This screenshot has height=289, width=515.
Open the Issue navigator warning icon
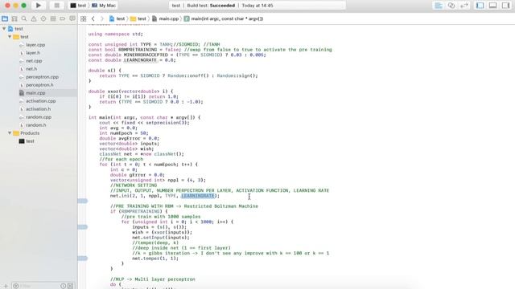[x=34, y=18]
